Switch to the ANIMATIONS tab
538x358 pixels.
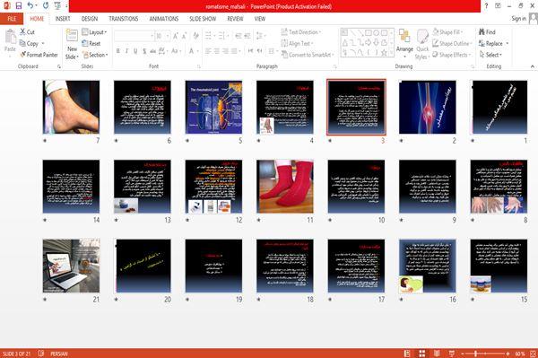click(164, 19)
